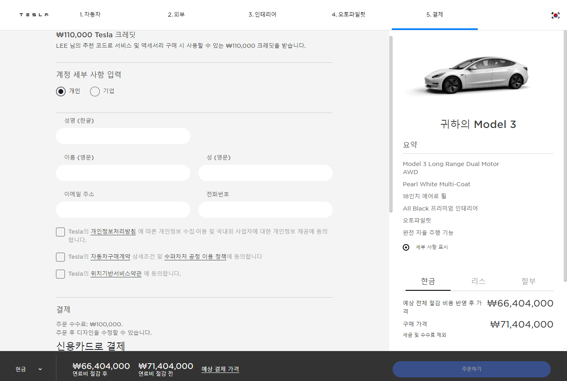The height and width of the screenshot is (381, 567).
Task: Click the '신용카드로 결제' heading
Action: tap(90, 346)
